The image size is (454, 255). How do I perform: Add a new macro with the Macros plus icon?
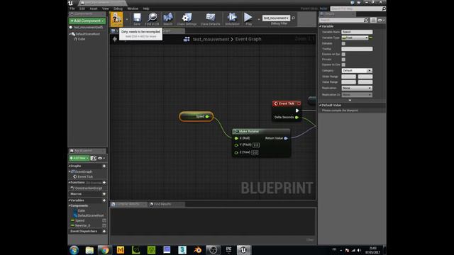(104, 193)
